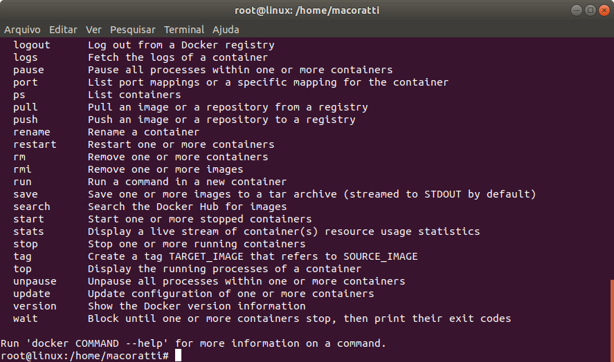Image resolution: width=614 pixels, height=362 pixels.
Task: Open the Terminal menu
Action: click(x=184, y=30)
